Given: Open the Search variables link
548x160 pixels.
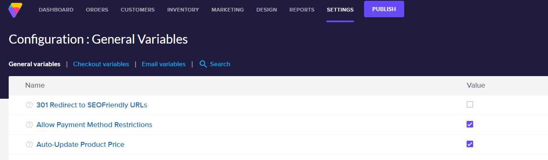Looking at the screenshot, I should [220, 64].
